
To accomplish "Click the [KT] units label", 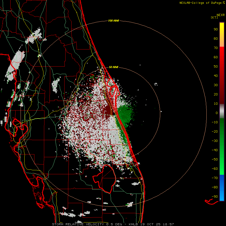I will (214, 17).
